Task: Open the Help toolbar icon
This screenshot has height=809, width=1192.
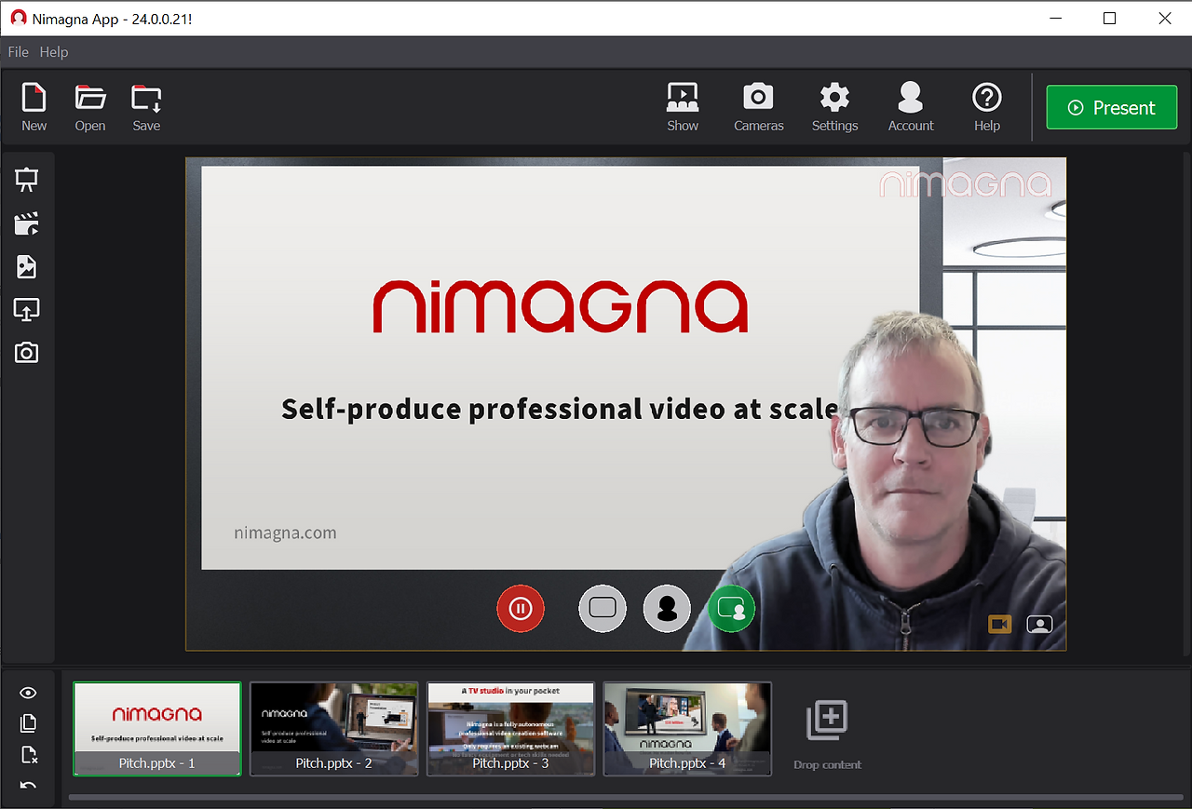Action: 986,107
